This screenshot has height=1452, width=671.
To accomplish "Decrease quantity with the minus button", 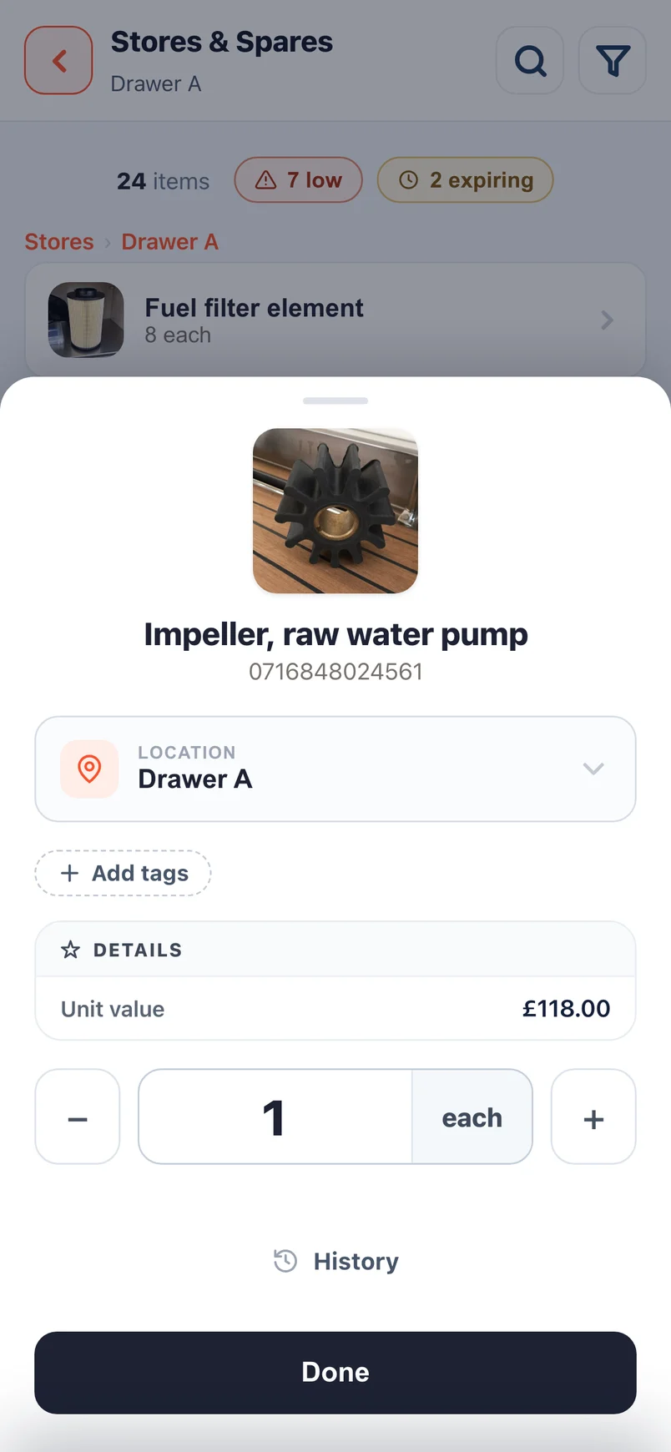I will (x=78, y=1117).
